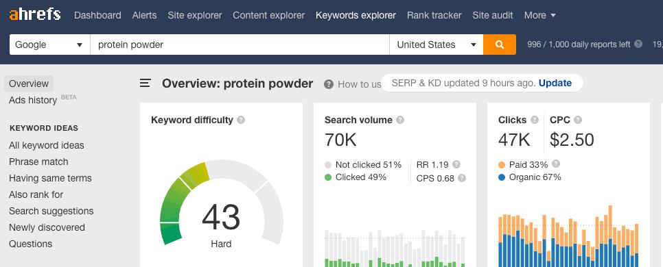The width and height of the screenshot is (663, 267).
Task: Click help icon beside daily reports left
Action: pos(638,44)
